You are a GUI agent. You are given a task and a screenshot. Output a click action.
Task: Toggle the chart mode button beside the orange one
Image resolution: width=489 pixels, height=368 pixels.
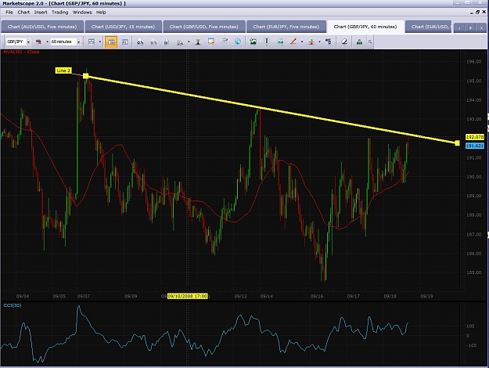[x=124, y=41]
